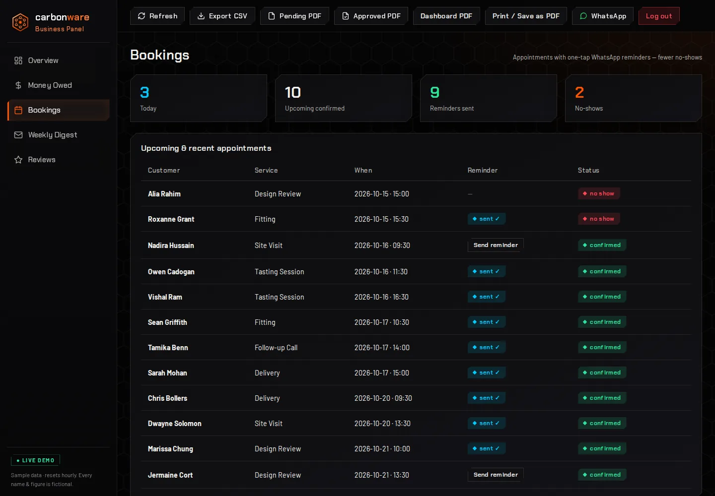Click the When column header
This screenshot has width=715, height=496.
(363, 170)
